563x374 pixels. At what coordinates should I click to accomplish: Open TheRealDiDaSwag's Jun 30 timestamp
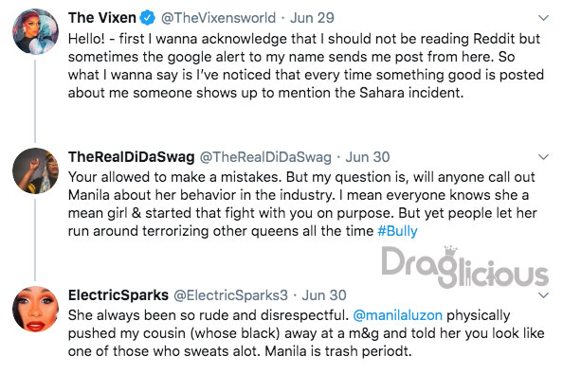368,156
